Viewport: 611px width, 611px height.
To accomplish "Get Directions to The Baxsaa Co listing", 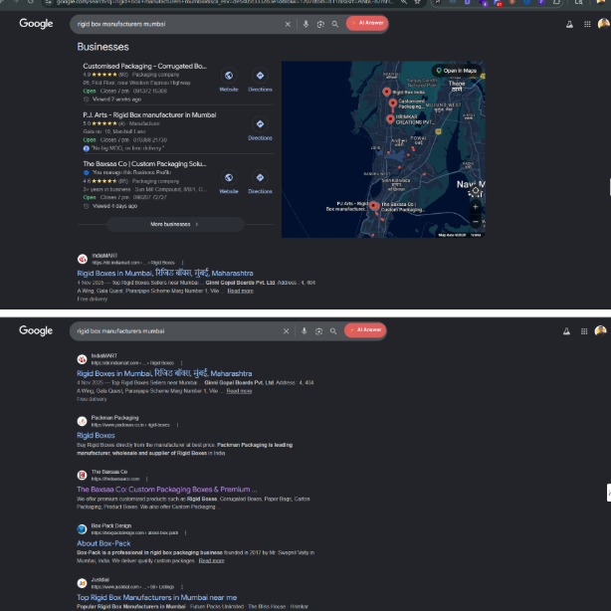I will coord(260,181).
